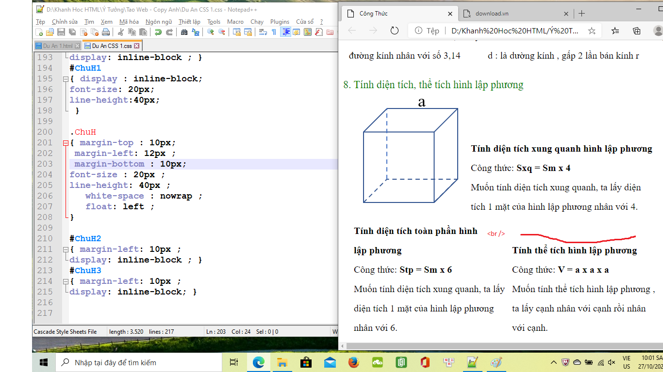Collapse the #ChuH2 block at line 211

click(66, 249)
